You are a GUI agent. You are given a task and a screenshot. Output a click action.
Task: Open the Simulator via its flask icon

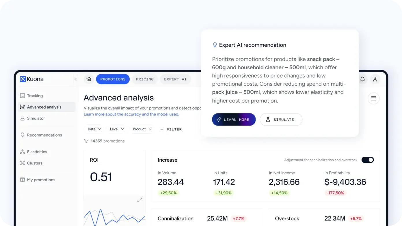click(23, 118)
